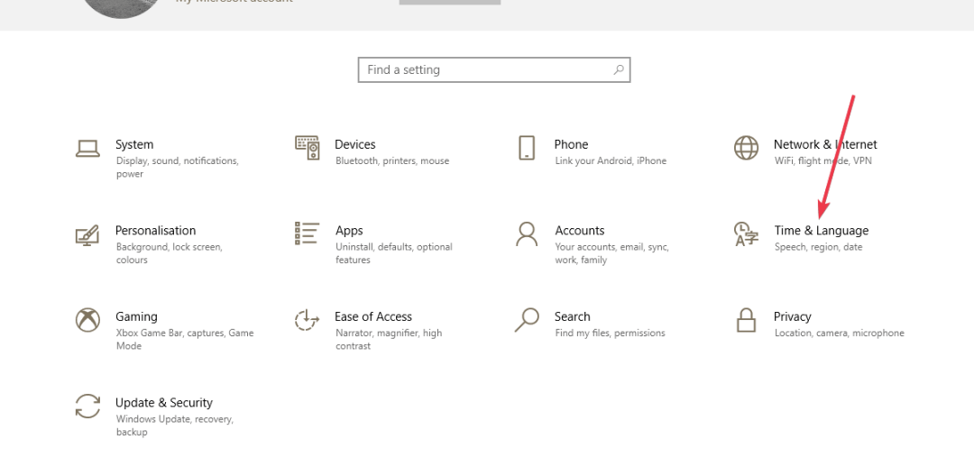Open the System settings heading
The image size is (974, 467).
134,144
